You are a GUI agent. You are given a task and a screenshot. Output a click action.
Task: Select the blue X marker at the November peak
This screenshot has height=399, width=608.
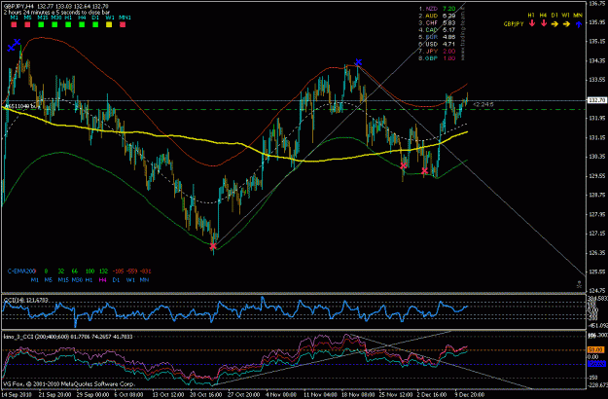pos(358,62)
